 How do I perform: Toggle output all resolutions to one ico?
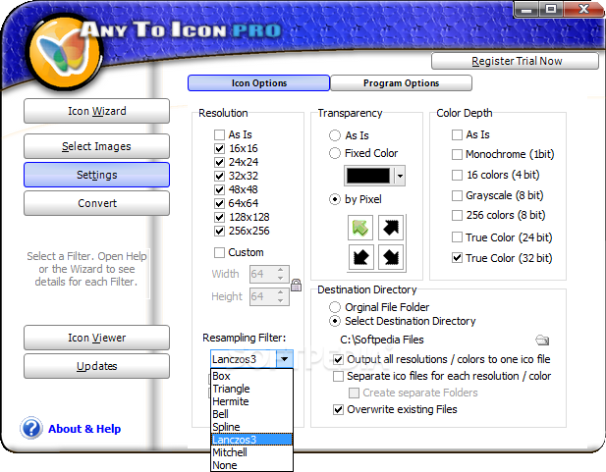338,359
